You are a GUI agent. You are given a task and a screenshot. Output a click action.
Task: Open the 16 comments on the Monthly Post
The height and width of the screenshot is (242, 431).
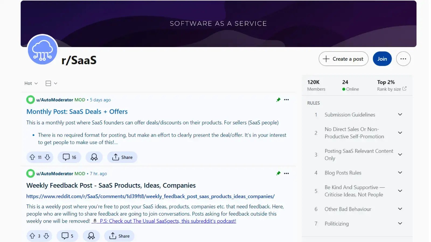click(69, 157)
